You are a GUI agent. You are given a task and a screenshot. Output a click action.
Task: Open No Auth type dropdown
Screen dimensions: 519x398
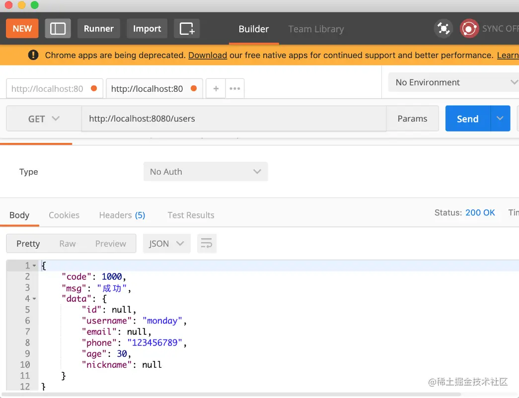click(206, 171)
